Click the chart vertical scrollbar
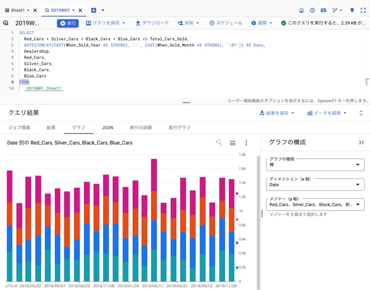Viewport: 370px width, 290px height. [x=258, y=222]
